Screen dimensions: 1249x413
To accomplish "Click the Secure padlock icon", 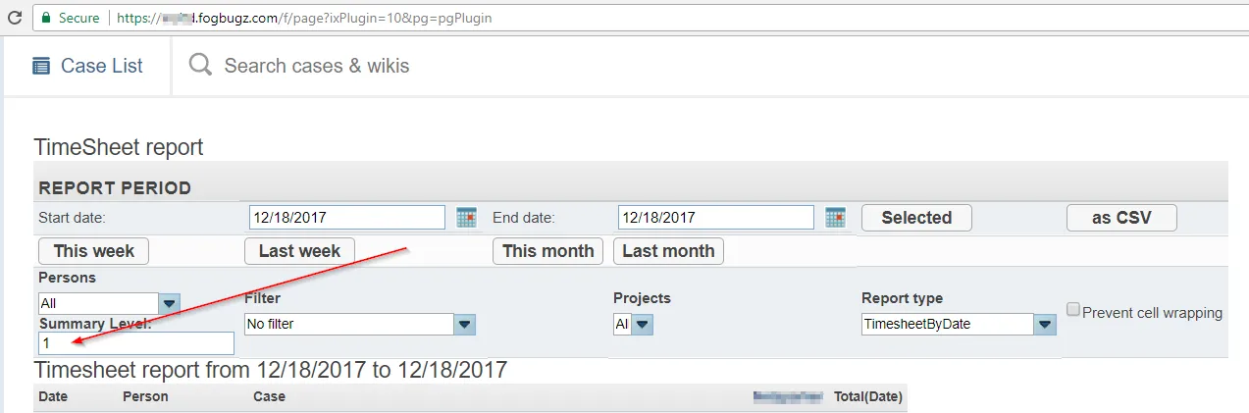I will [x=45, y=18].
